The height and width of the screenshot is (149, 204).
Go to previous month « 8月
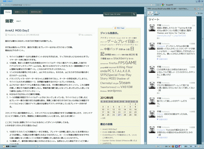pyautogui.click(x=103, y=118)
